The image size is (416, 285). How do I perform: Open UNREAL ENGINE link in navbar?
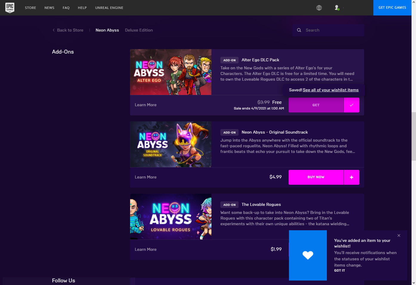click(x=109, y=8)
